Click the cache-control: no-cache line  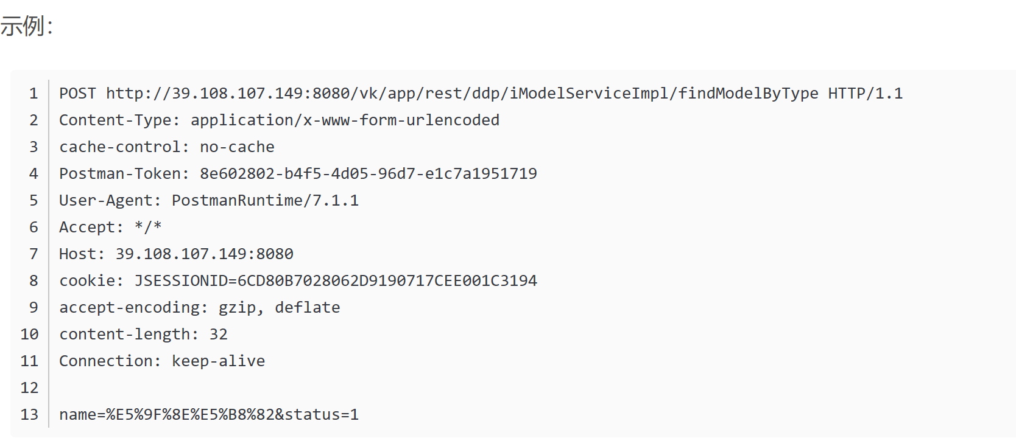tap(166, 147)
